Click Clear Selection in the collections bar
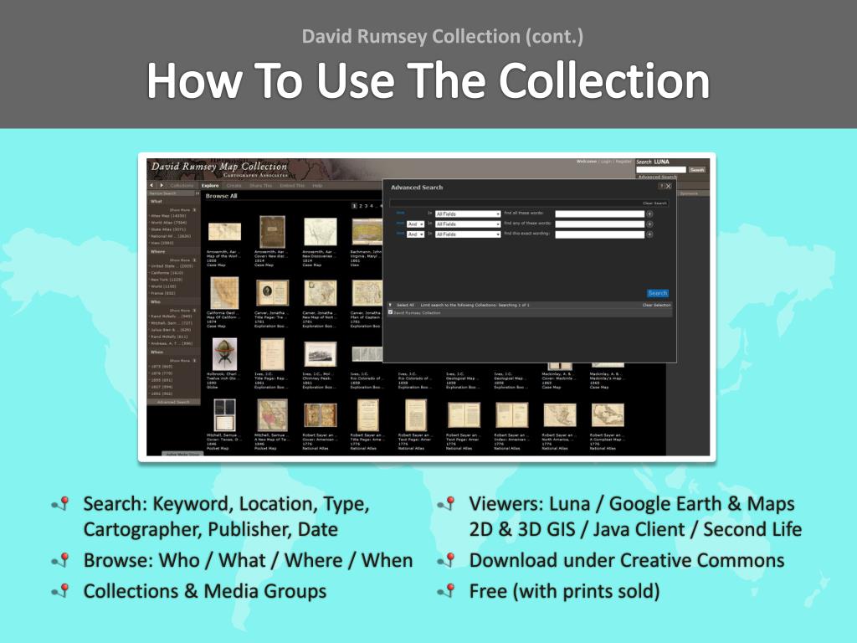This screenshot has height=643, width=857. click(656, 305)
